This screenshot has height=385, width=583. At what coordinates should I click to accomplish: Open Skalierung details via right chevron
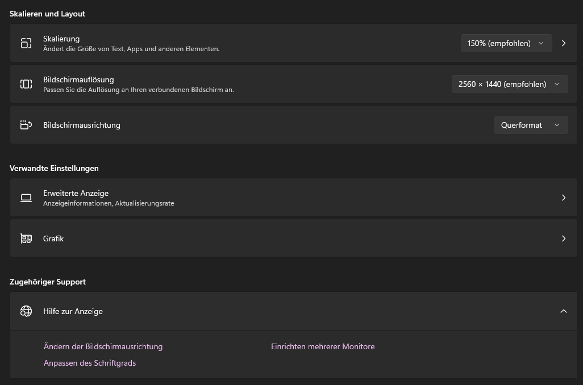(x=564, y=43)
